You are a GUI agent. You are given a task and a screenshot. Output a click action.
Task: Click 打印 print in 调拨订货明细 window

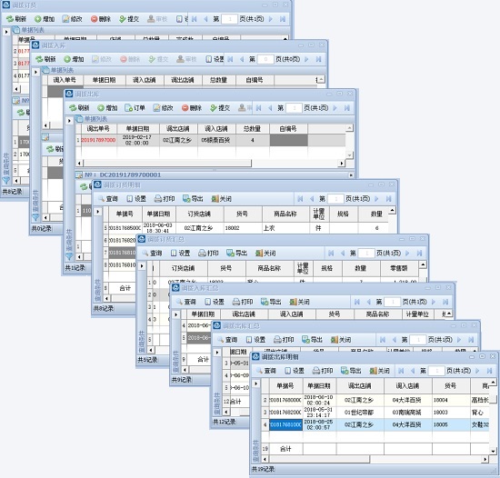165,199
